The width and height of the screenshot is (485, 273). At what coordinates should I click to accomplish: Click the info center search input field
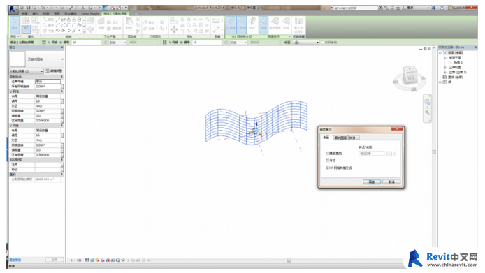click(356, 8)
